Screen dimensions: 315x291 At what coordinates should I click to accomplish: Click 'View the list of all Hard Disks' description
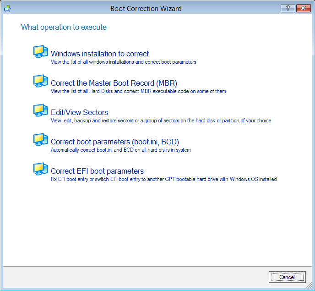click(x=138, y=91)
